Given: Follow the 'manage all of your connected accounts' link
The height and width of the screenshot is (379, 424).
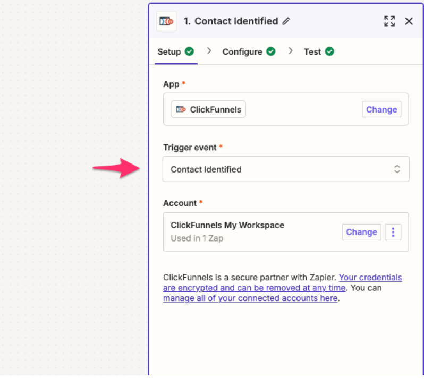Looking at the screenshot, I should [x=250, y=298].
